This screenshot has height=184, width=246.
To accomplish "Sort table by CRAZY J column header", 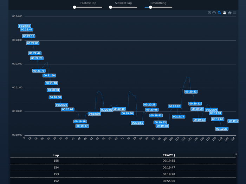I will click(169, 155).
